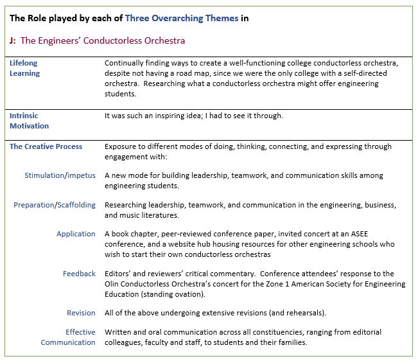Click the 'Effective Communication' label
This screenshot has width=418, height=361.
pos(68,337)
